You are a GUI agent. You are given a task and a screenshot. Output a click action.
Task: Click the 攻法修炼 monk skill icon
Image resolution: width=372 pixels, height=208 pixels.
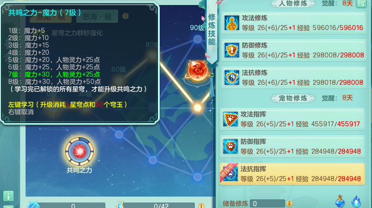[231, 23]
